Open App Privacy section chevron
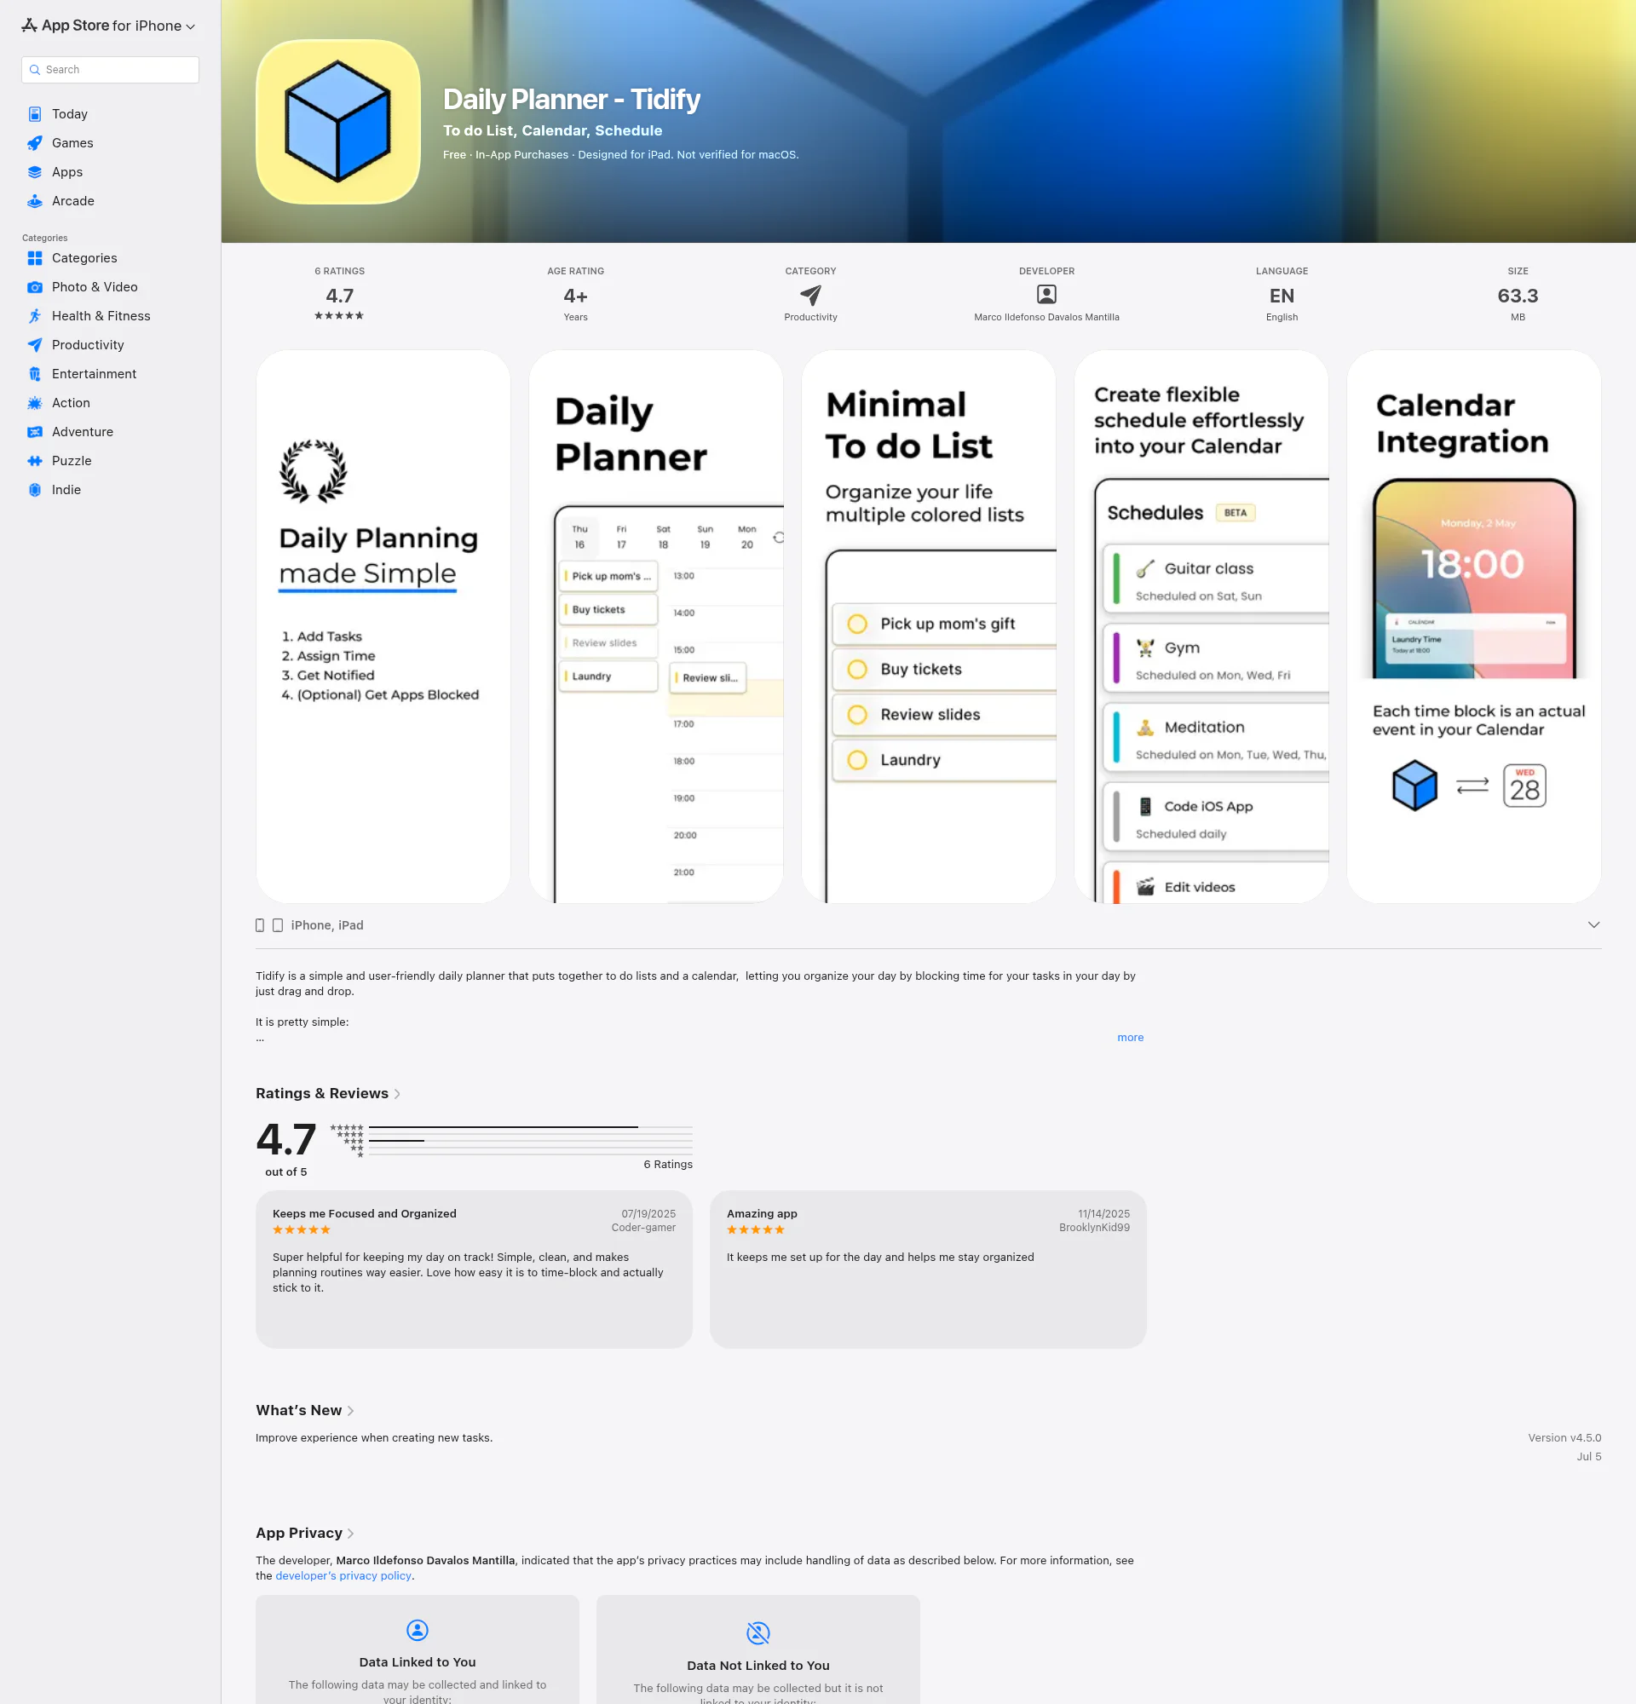The width and height of the screenshot is (1636, 1704). coord(350,1534)
